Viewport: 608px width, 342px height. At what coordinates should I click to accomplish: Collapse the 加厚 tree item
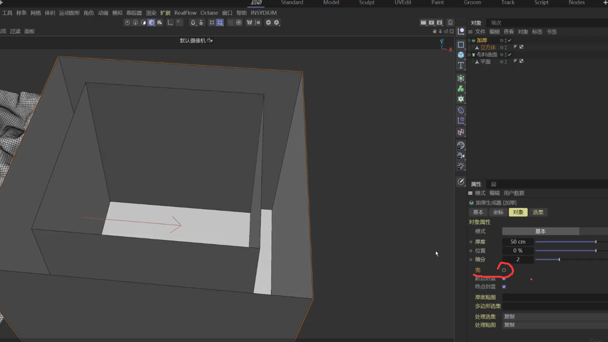(x=469, y=41)
